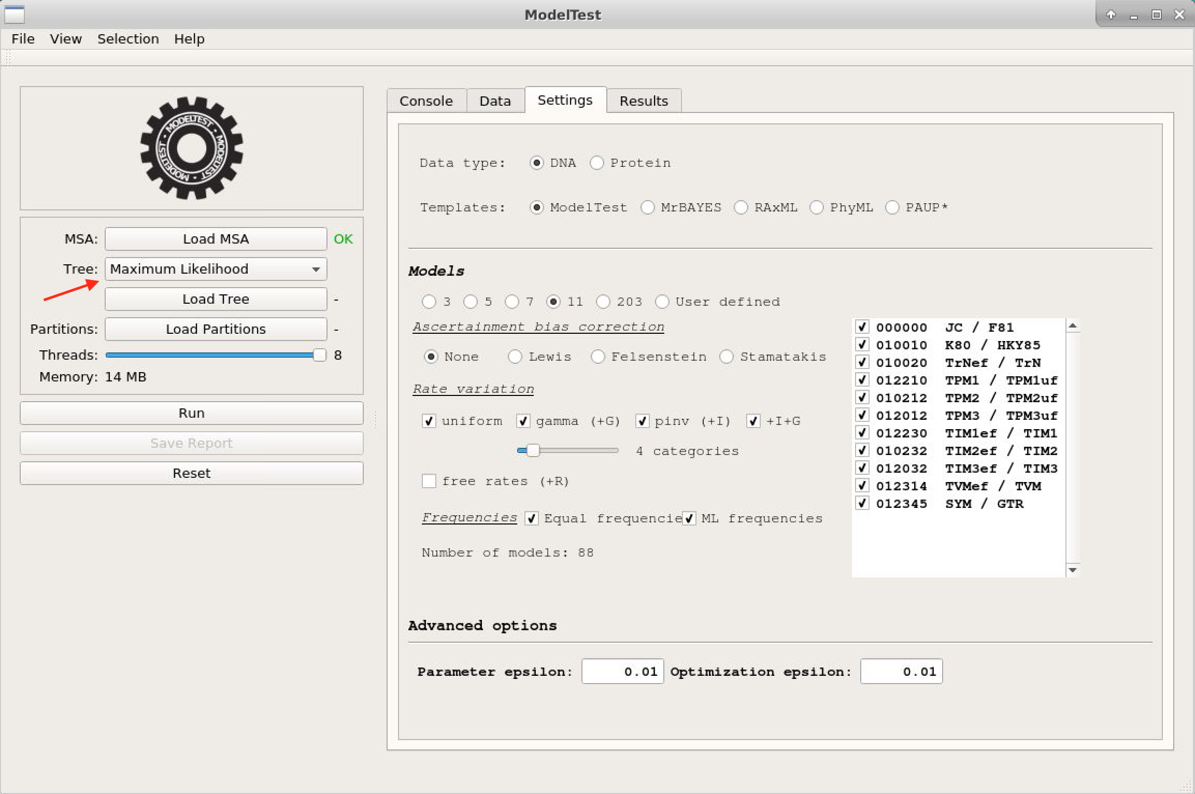Select the 203 models radio button
This screenshot has height=794, width=1195.
click(x=603, y=302)
